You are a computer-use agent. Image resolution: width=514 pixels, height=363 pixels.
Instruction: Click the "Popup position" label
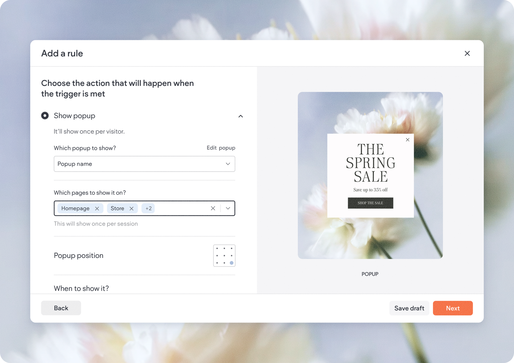79,256
